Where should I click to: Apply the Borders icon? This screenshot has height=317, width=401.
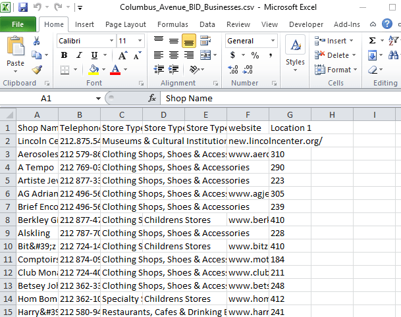point(65,70)
